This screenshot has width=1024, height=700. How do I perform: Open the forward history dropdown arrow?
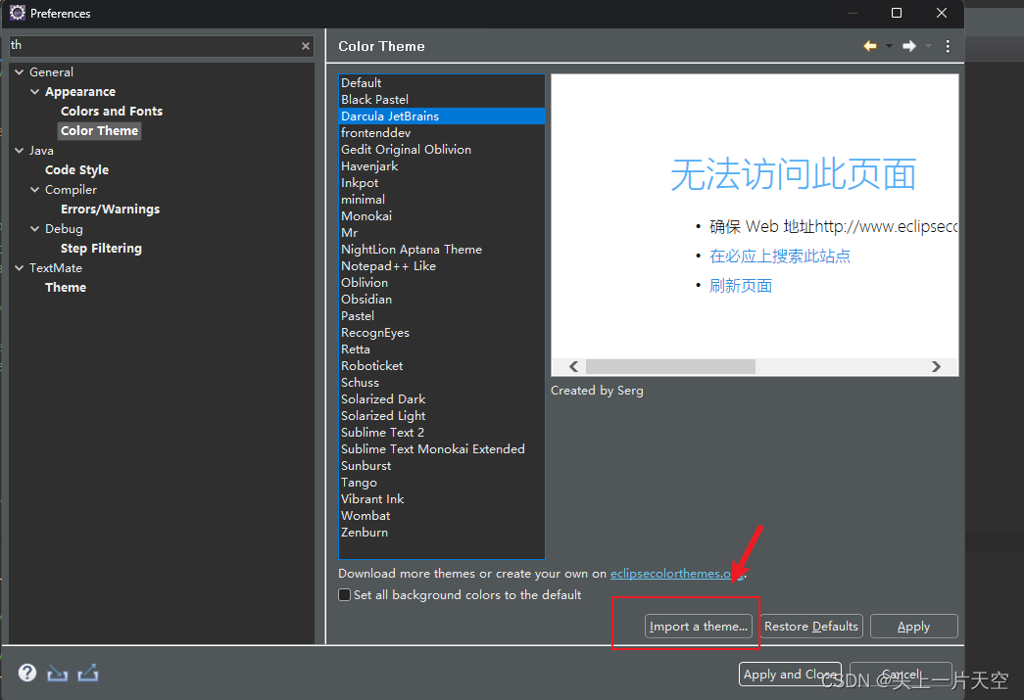pyautogui.click(x=928, y=46)
